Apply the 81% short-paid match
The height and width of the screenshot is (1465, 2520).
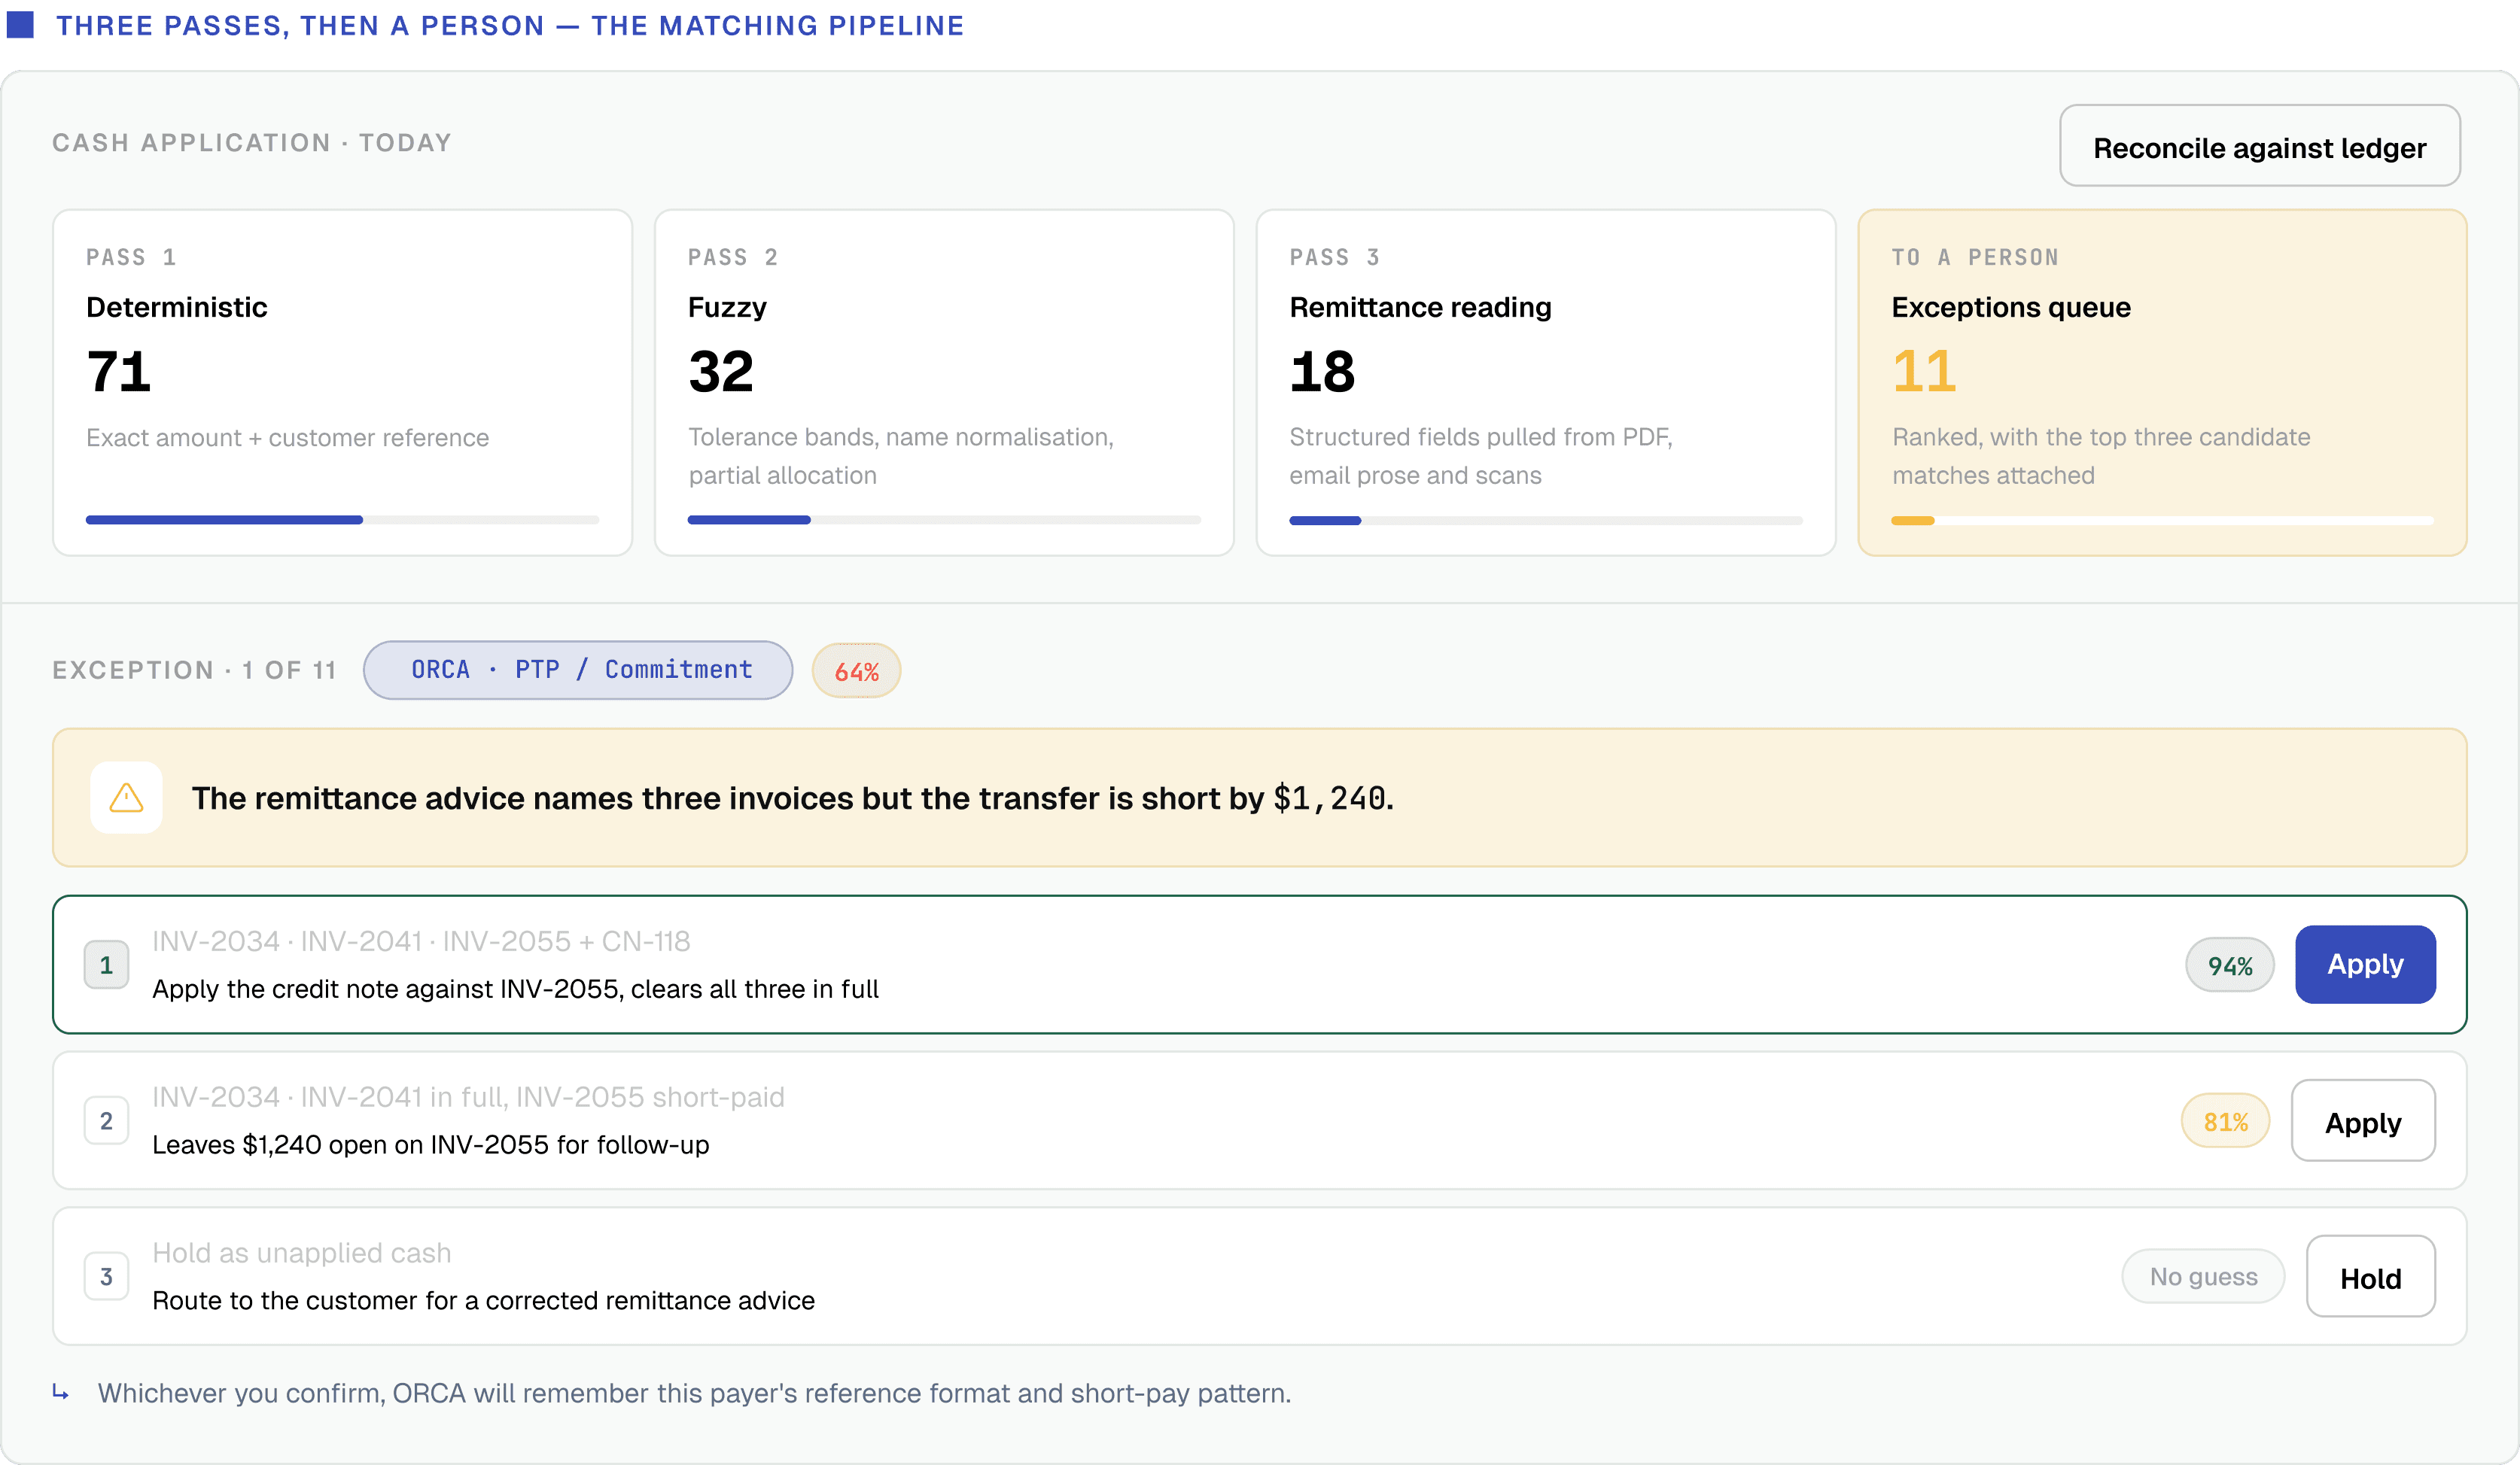(x=2363, y=1121)
